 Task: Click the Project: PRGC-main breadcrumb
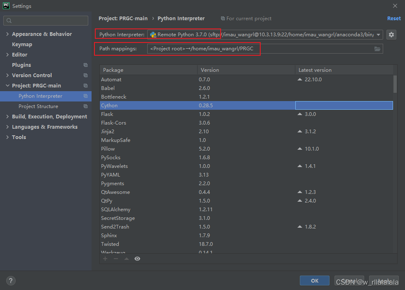(123, 19)
